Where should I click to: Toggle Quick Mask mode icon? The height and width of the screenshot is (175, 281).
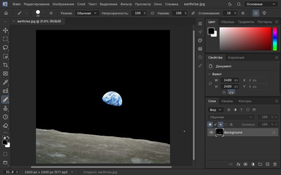pos(5,154)
